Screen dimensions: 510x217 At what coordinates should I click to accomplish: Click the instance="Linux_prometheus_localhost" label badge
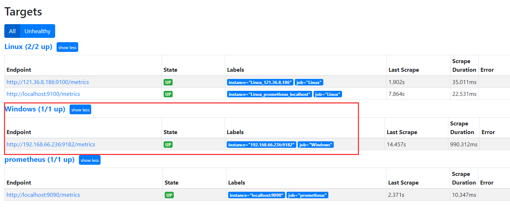[x=269, y=94]
